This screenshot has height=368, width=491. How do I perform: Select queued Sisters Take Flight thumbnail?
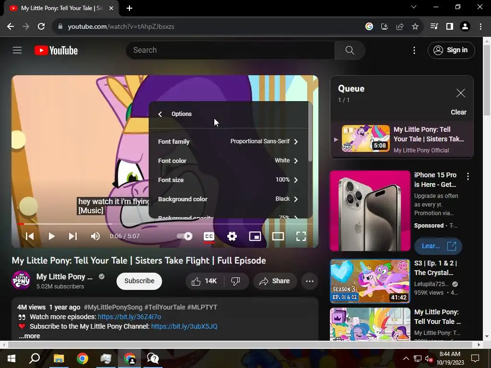tap(366, 138)
